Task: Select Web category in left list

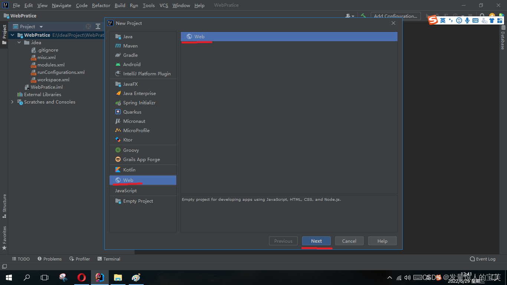Action: pos(143,180)
